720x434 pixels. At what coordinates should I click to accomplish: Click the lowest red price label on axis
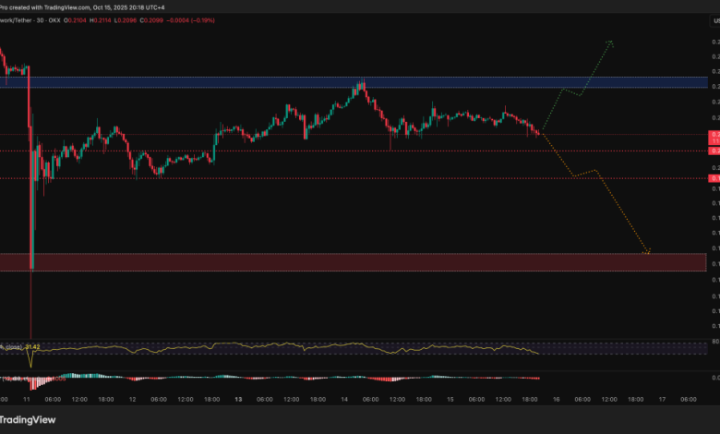click(x=714, y=178)
